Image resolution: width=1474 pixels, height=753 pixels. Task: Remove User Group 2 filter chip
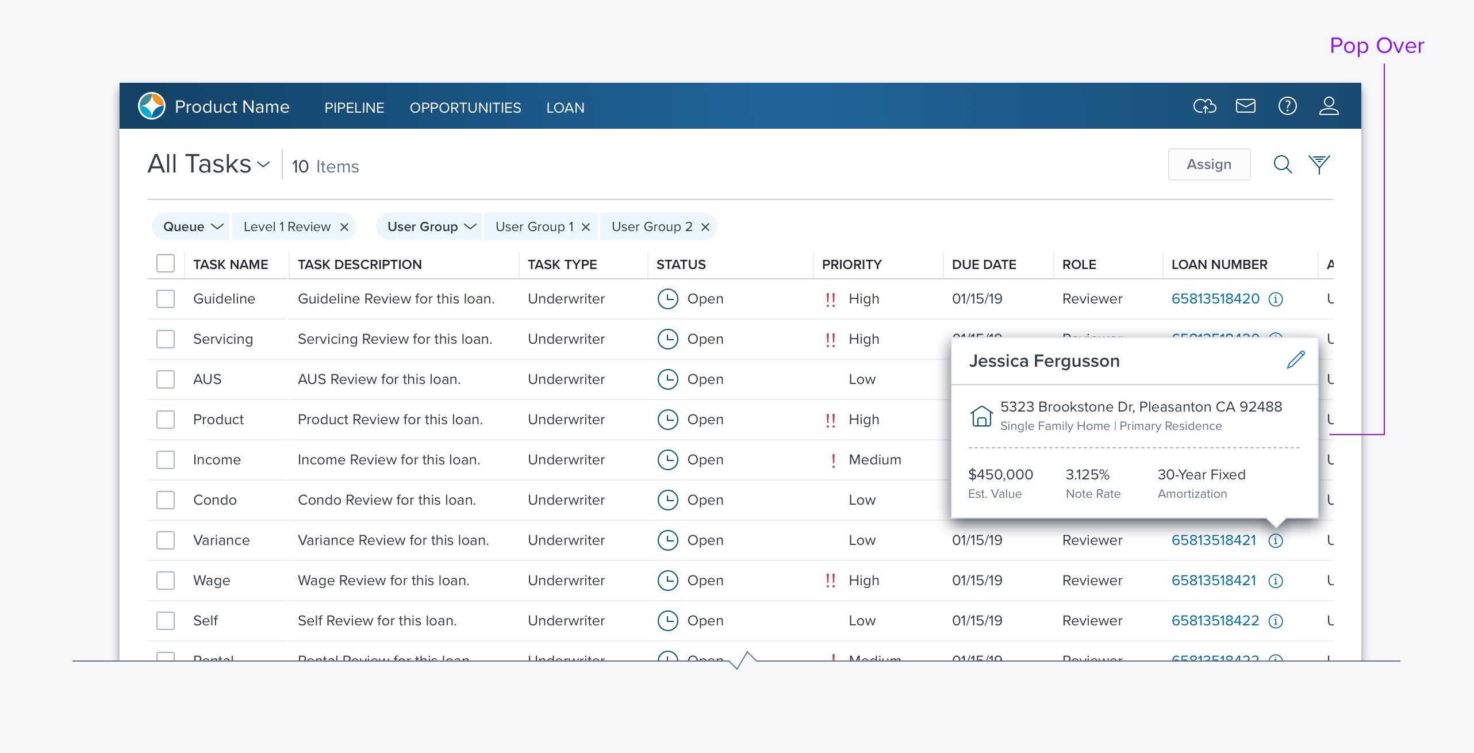705,227
